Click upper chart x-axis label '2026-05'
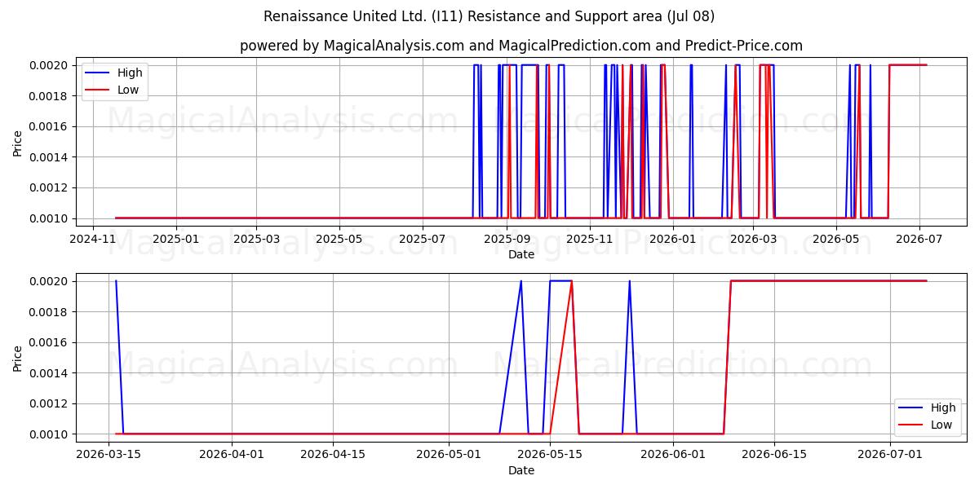 (836, 240)
